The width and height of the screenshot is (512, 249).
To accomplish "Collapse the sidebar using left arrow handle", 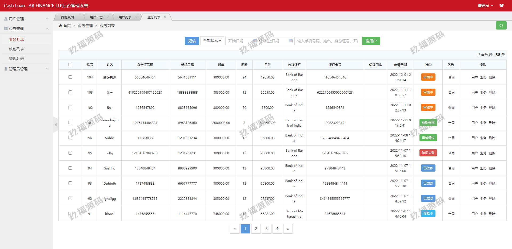I will point(55,124).
